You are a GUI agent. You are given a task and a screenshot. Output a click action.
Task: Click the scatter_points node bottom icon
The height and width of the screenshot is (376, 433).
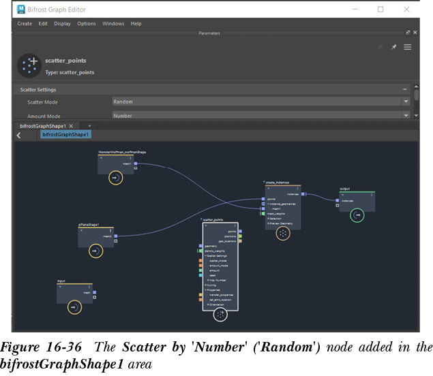220,314
